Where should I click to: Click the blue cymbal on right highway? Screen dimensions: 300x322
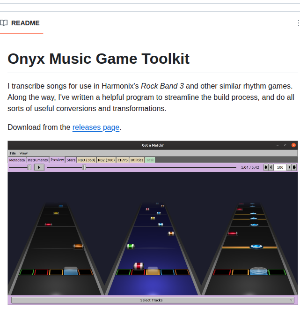tap(256, 246)
